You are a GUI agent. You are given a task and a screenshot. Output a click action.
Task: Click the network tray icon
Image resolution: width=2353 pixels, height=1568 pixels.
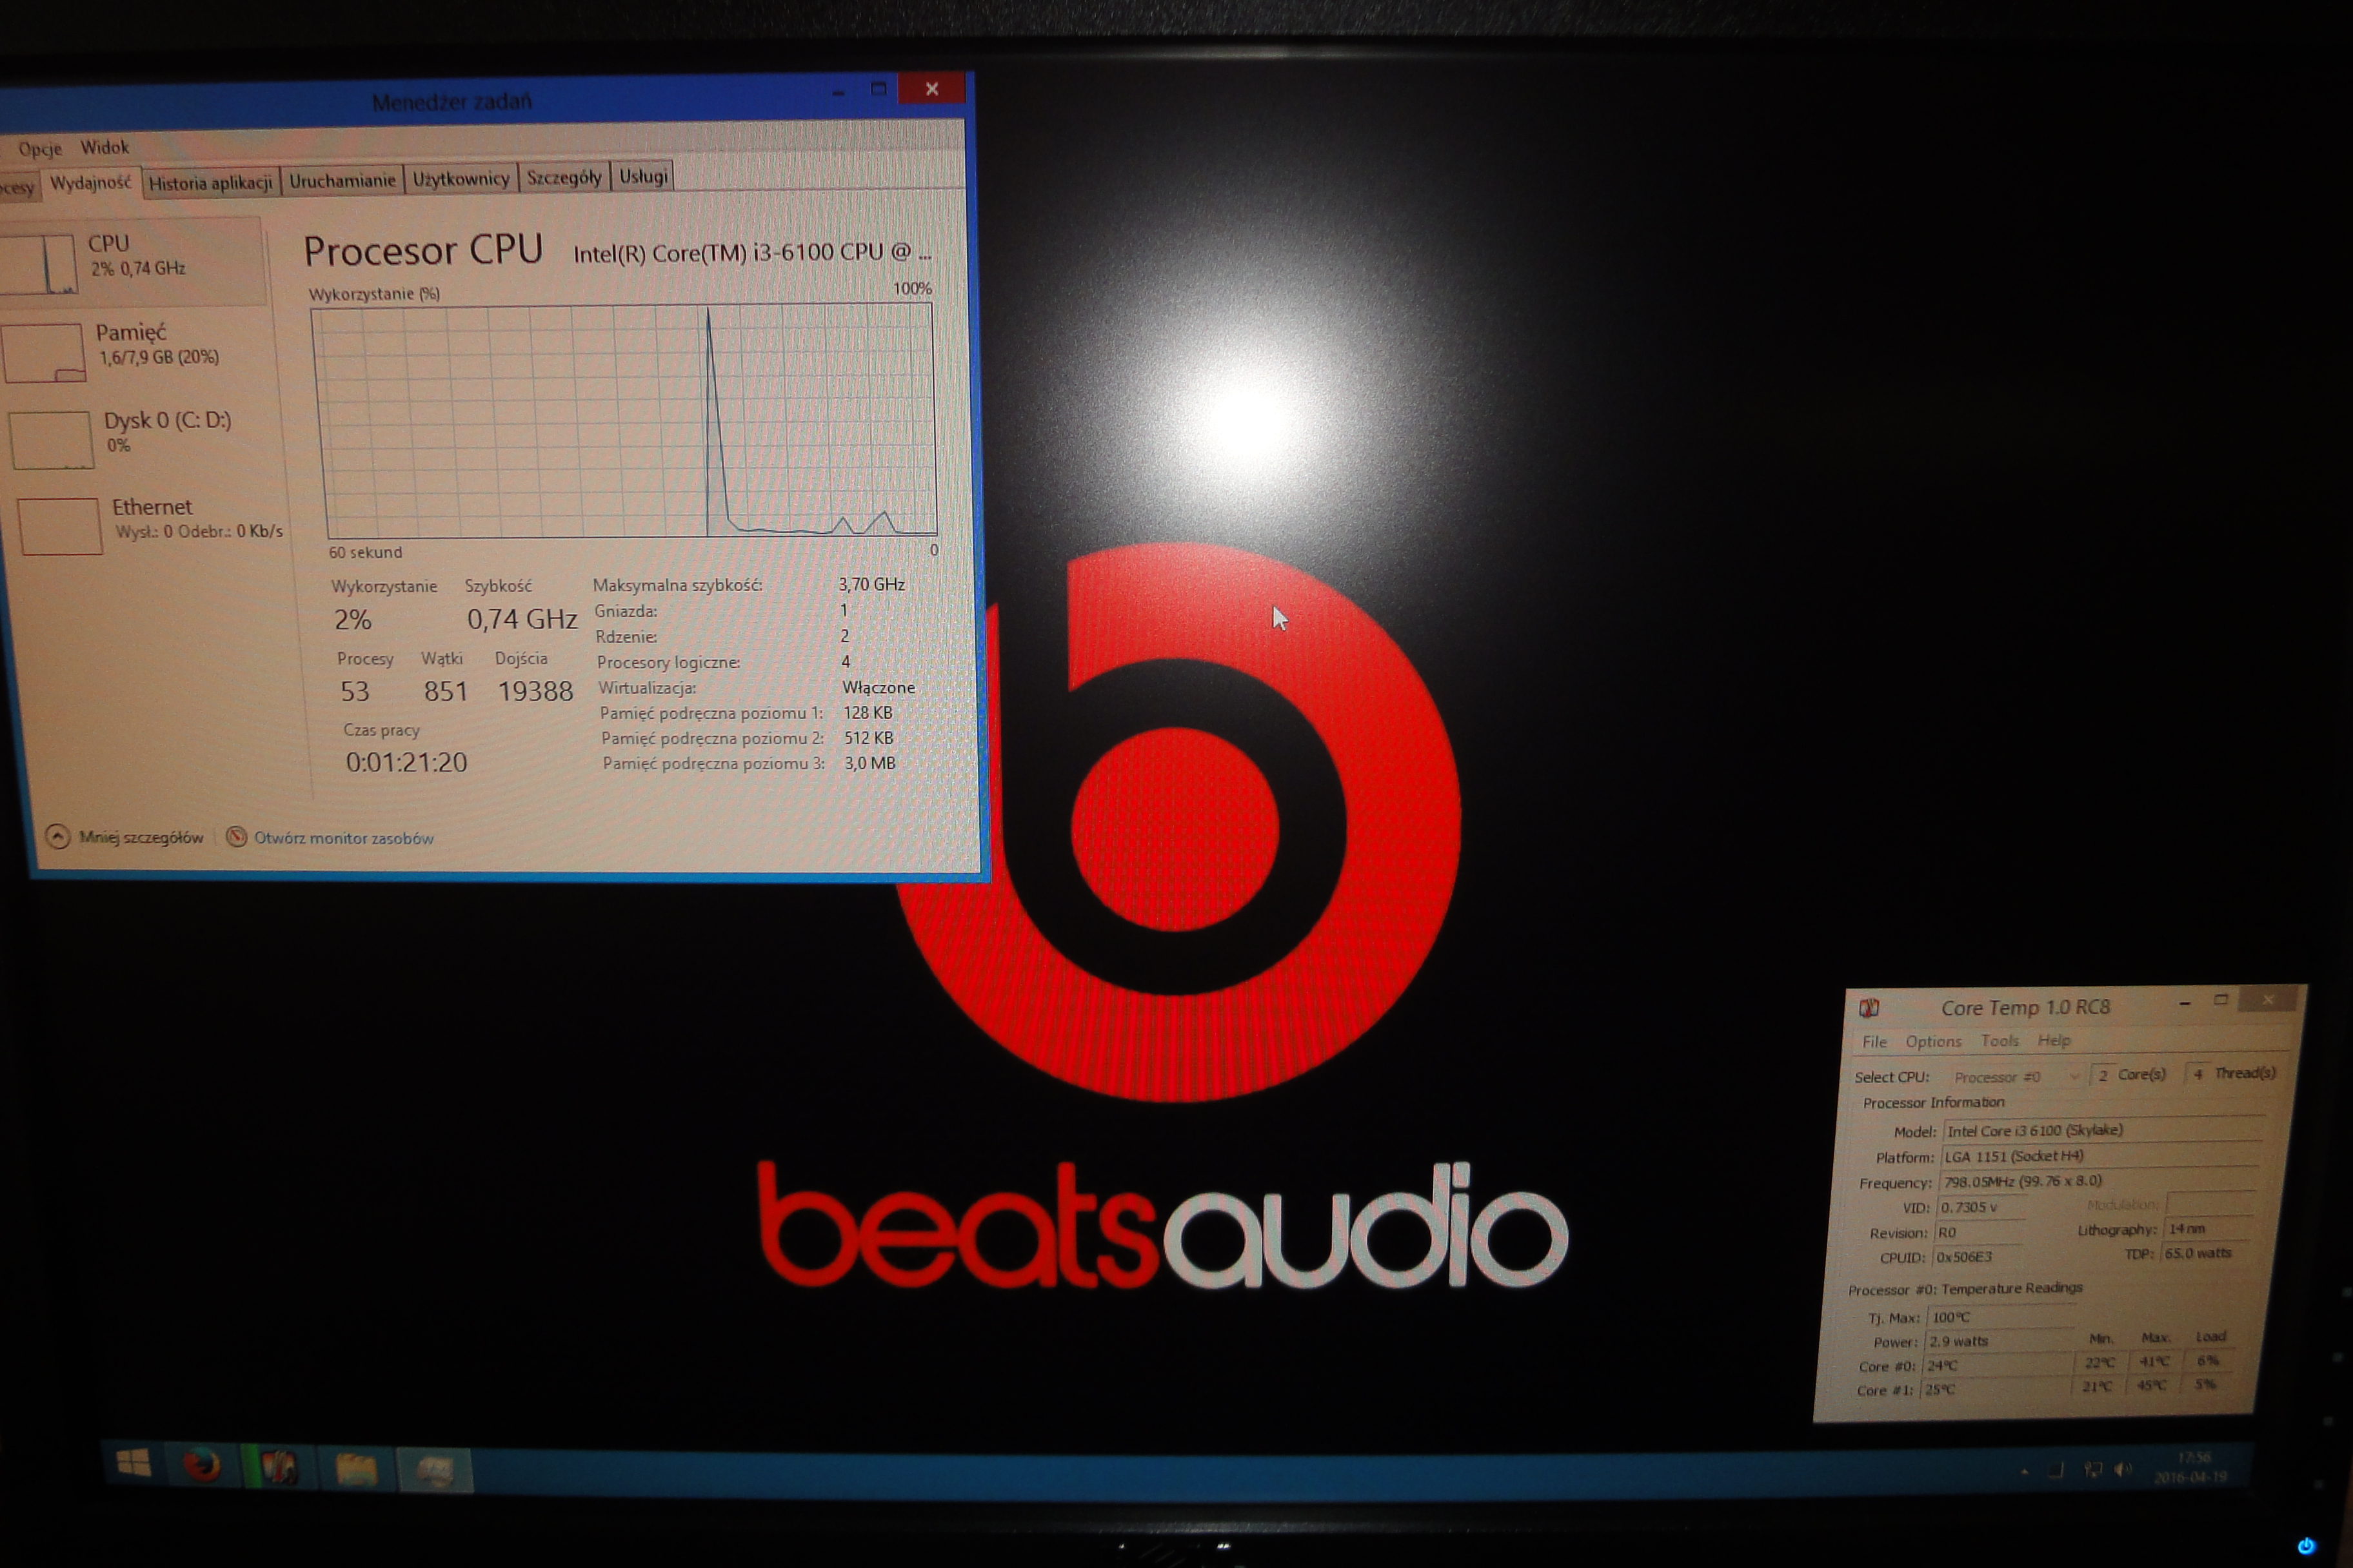(2093, 1469)
